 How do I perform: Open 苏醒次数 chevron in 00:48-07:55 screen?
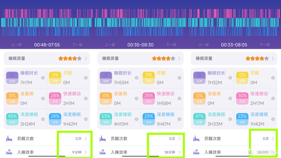[x=86, y=139]
